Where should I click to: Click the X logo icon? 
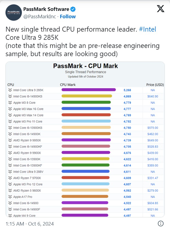coord(161,9)
